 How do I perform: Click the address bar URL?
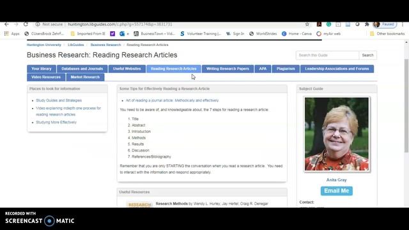point(120,24)
